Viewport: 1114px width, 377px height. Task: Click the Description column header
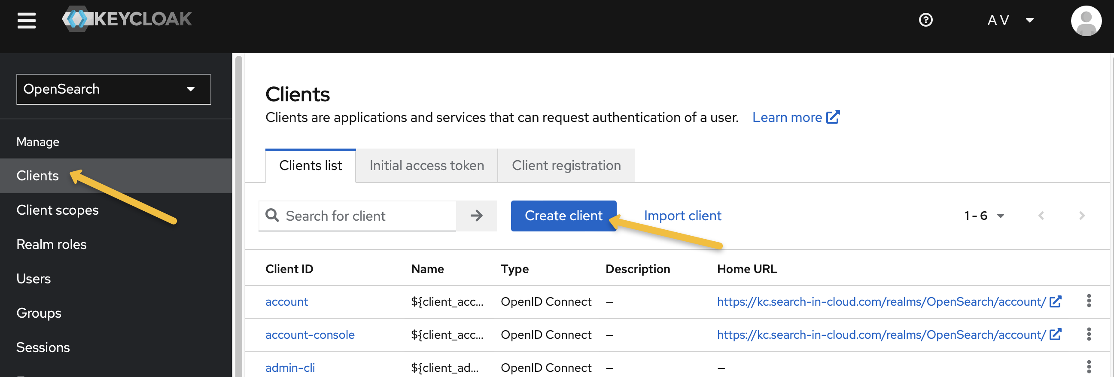click(638, 269)
